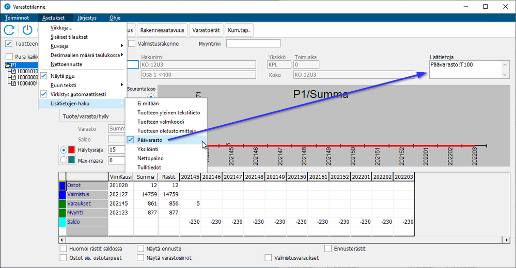
Task: Click the Myyntirivi input field
Action: pyautogui.click(x=254, y=43)
